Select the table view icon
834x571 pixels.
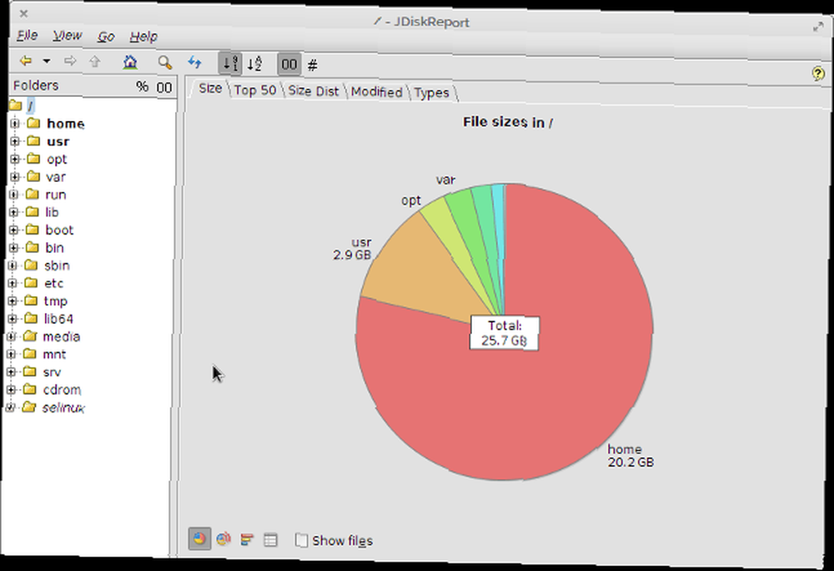[x=271, y=540]
